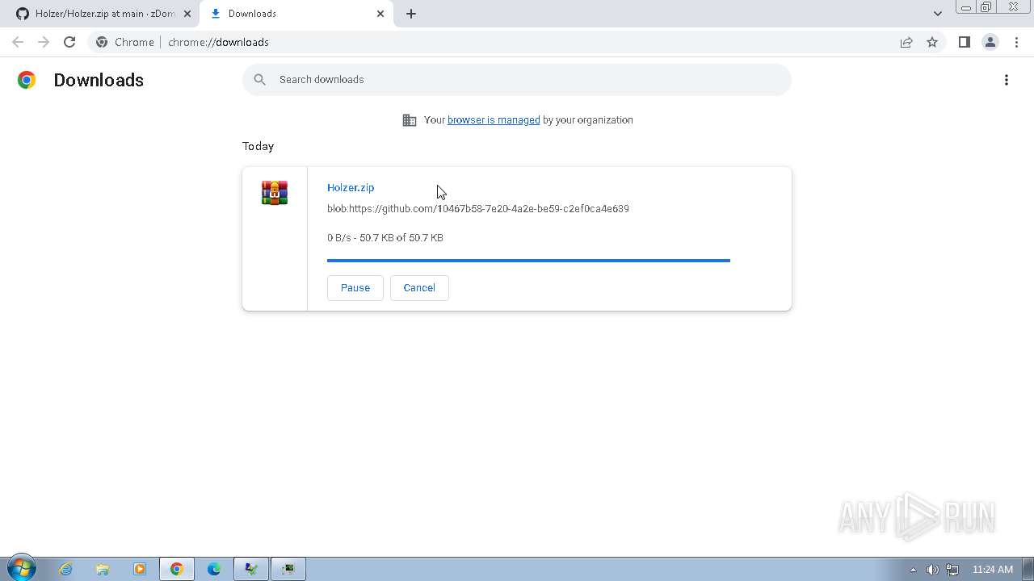Close the Downloads tab
This screenshot has height=581, width=1034.
pos(380,14)
